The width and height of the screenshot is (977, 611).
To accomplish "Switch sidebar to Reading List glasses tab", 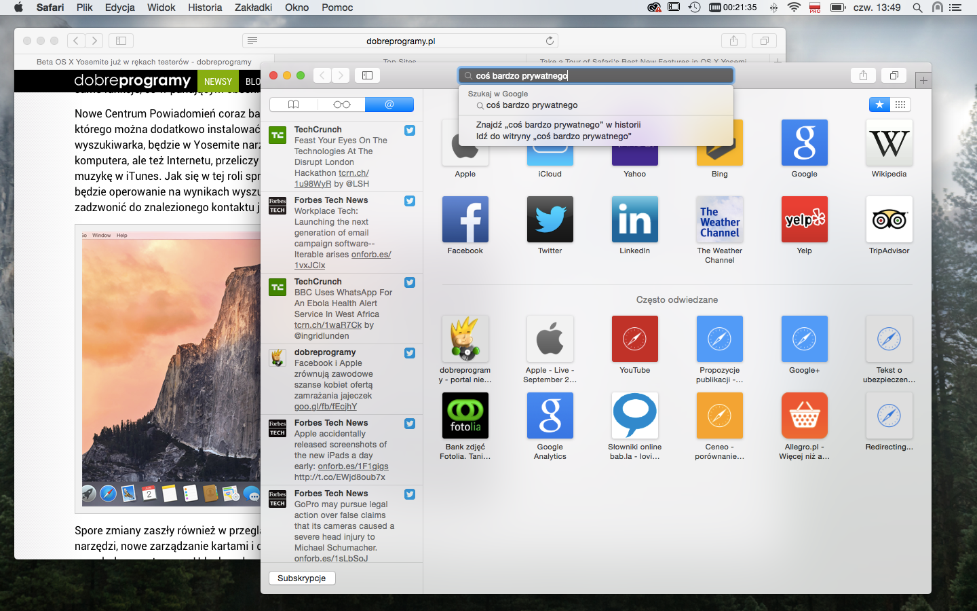I will coord(341,105).
